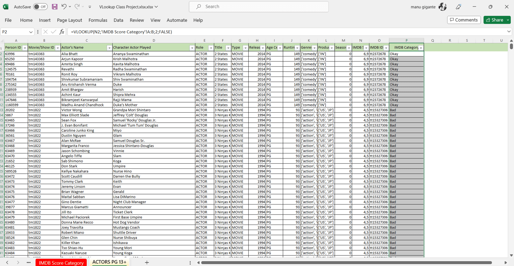
Task: Open the Title column filter dropdown
Action: 228,48
